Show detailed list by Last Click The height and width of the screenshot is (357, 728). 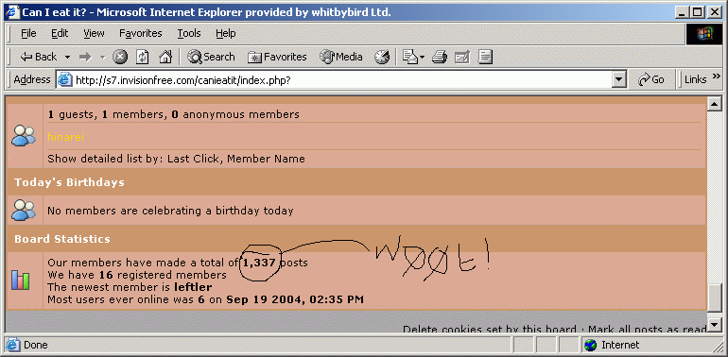point(193,159)
